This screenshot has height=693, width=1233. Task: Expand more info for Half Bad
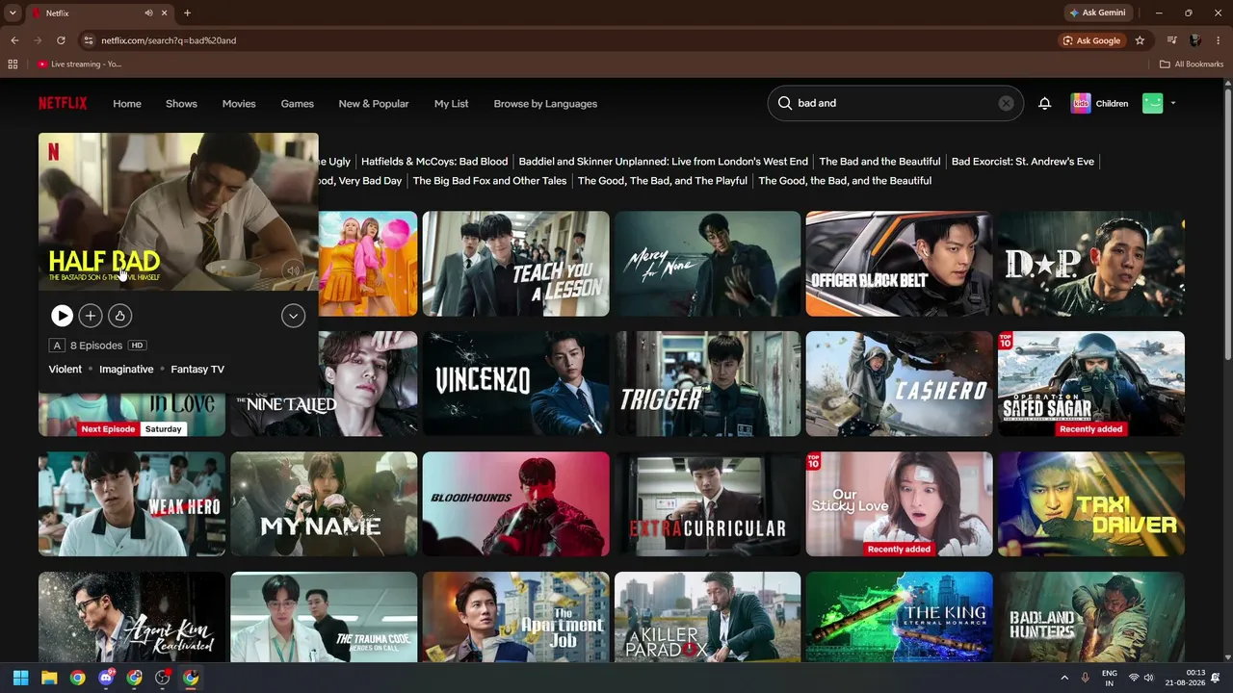293,315
